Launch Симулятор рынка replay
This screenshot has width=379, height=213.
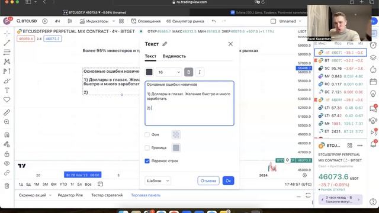[x=185, y=21]
